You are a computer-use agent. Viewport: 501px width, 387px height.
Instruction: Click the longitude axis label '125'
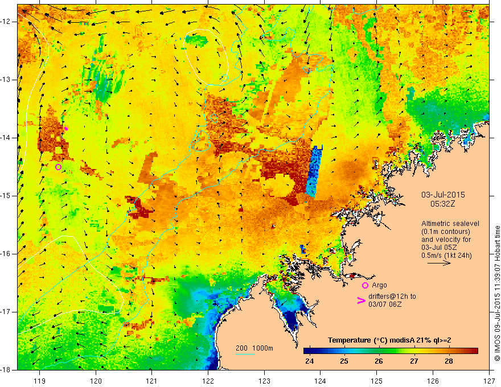click(377, 381)
